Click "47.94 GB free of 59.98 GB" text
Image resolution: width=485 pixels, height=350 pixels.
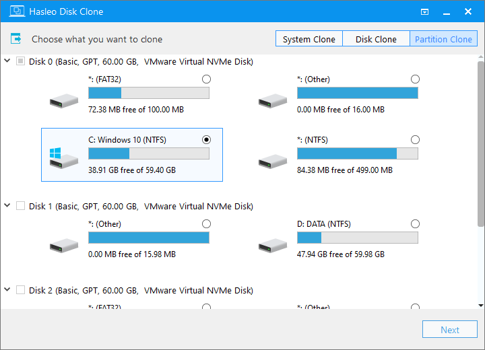pos(341,254)
